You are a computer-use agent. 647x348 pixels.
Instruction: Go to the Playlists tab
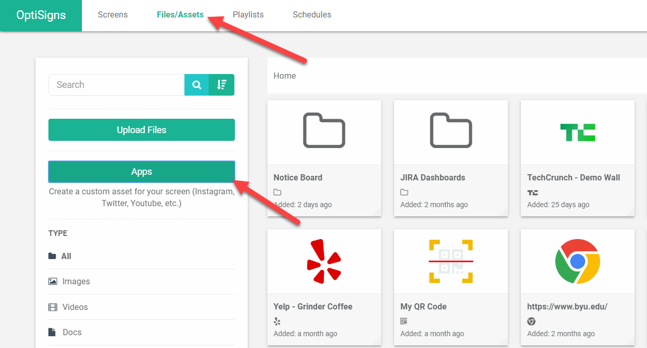pos(248,14)
